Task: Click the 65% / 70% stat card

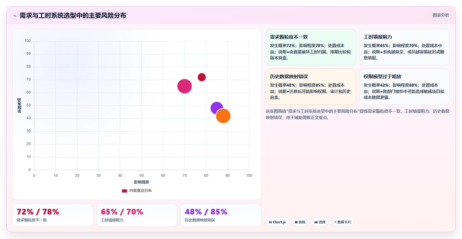Action: [137, 215]
